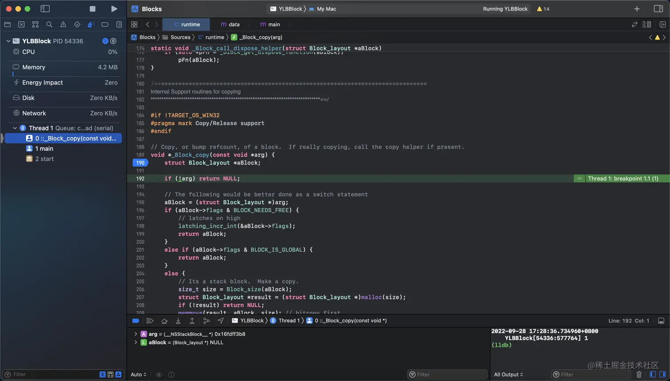The height and width of the screenshot is (381, 670).
Task: Clear the console with trash icon
Action: 639,375
